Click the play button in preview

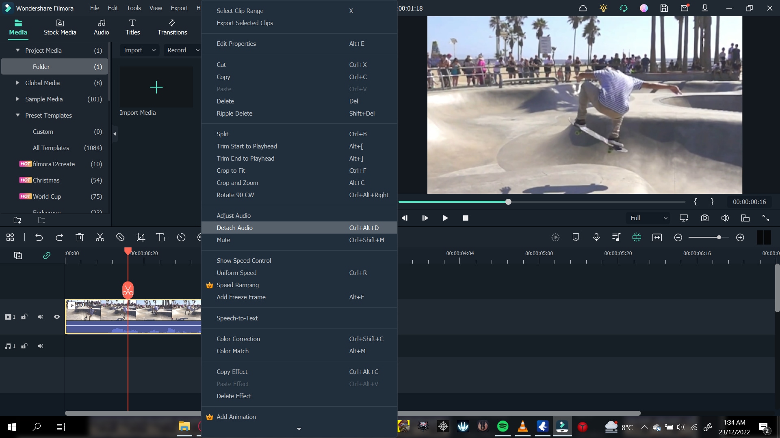(x=446, y=218)
